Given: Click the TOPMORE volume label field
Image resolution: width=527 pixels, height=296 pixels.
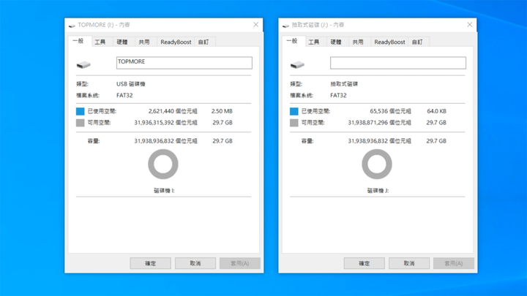Looking at the screenshot, I should [x=184, y=63].
